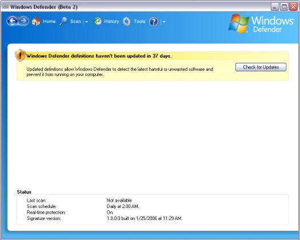Close the Windows Defender window
Screen dimensions: 300x240
293,7
